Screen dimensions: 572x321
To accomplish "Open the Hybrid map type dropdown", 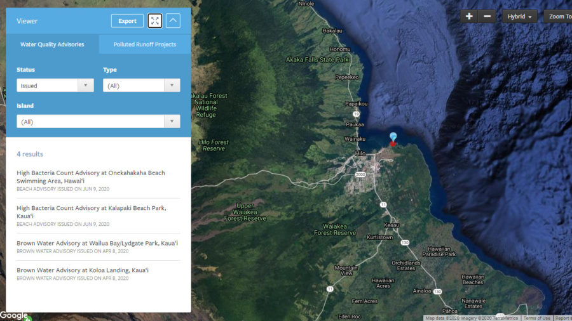I will pyautogui.click(x=519, y=16).
